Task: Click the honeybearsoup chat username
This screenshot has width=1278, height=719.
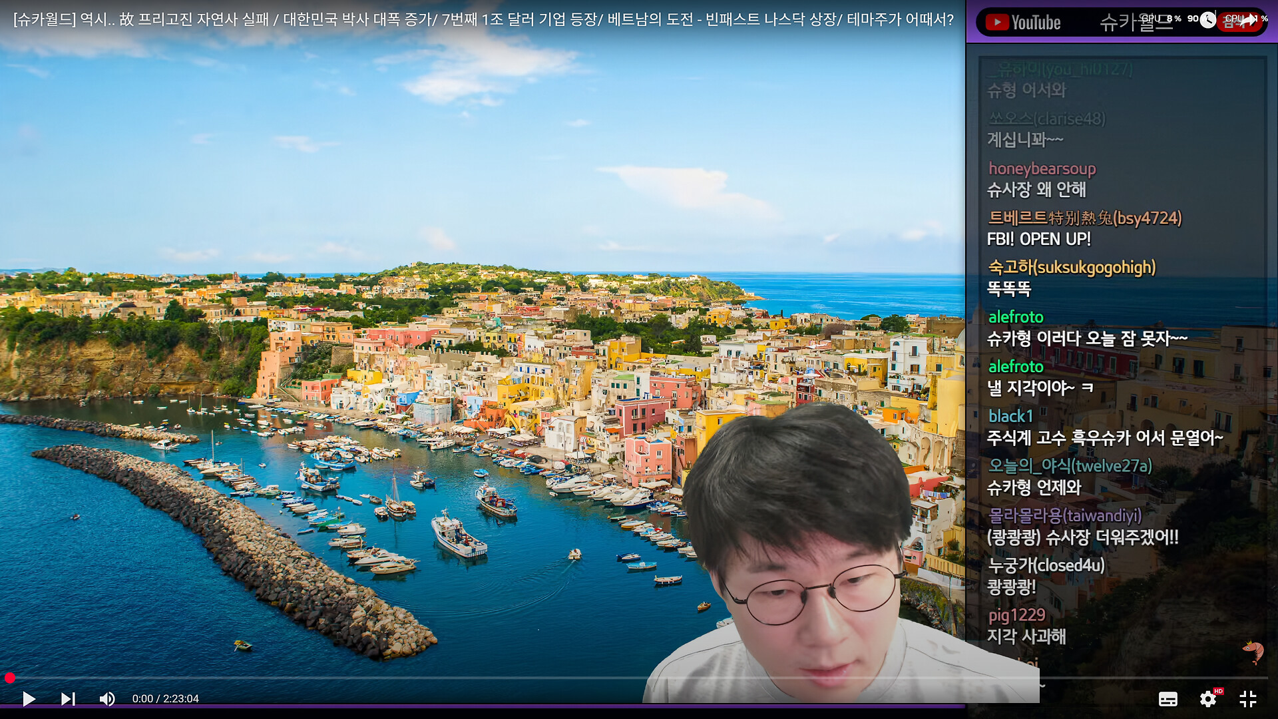Action: [x=1042, y=168]
